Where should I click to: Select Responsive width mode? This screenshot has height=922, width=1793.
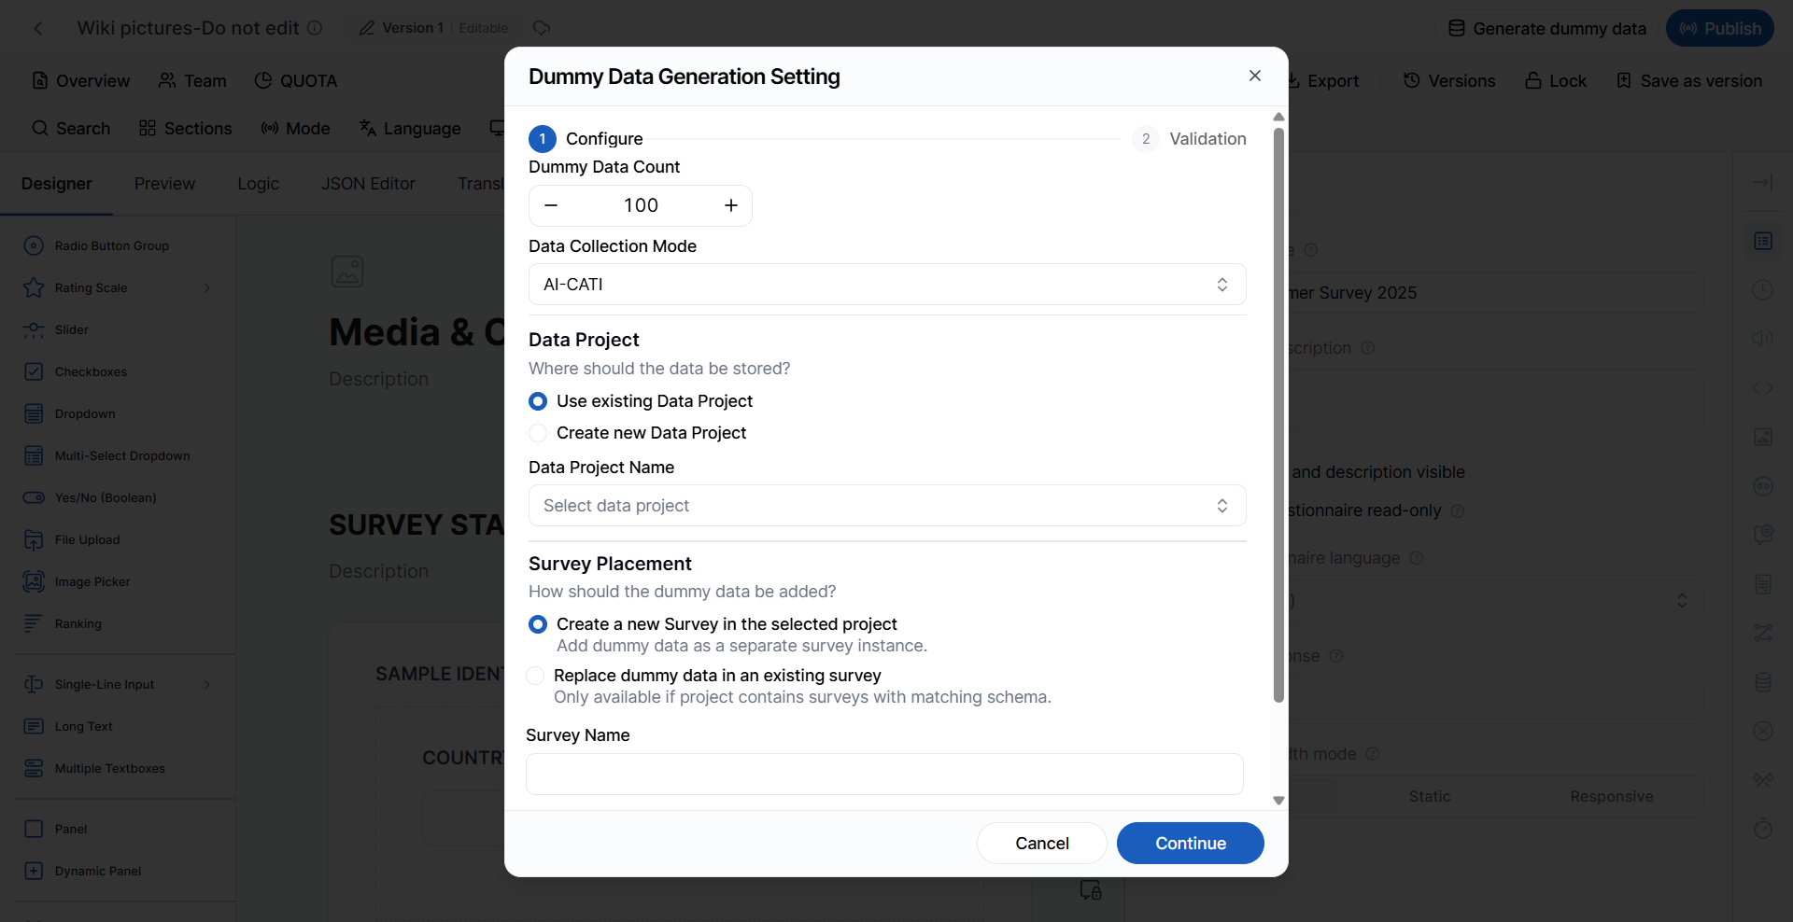(1611, 797)
